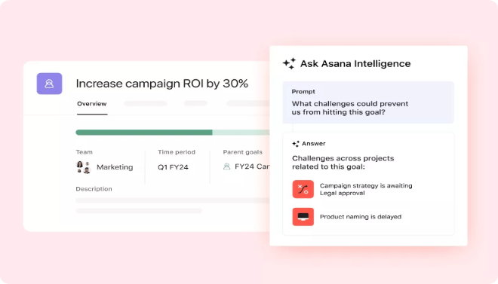Open the red product naming monitor icon
The width and height of the screenshot is (498, 284).
tap(303, 217)
